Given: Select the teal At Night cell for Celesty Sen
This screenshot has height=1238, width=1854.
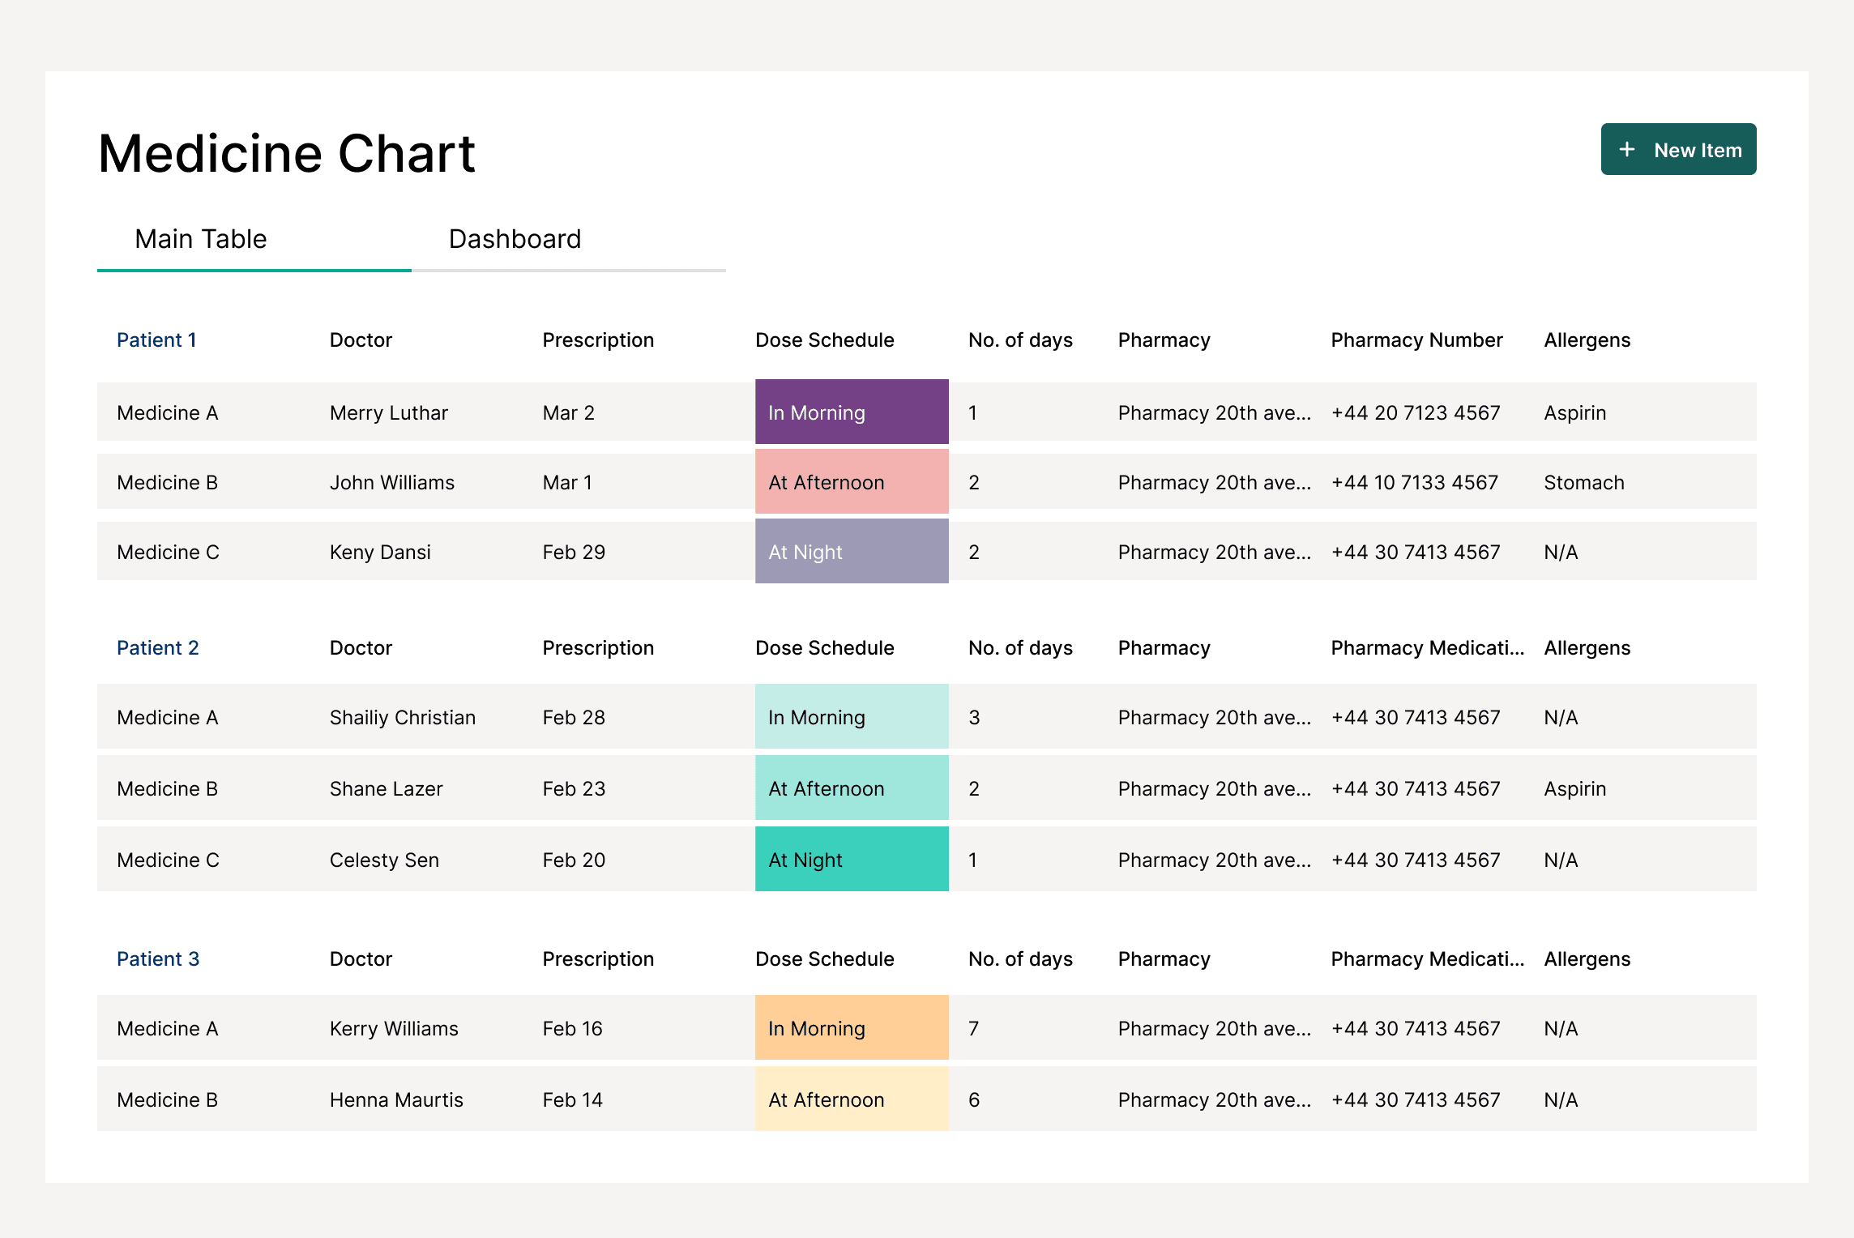Looking at the screenshot, I should coord(851,860).
